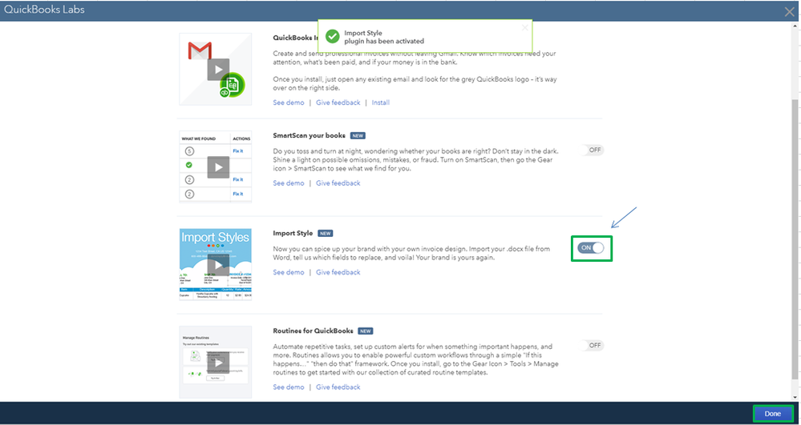Screen dimensions: 801x425
Task: Turn on the SmartScan your books toggle
Action: pyautogui.click(x=592, y=150)
